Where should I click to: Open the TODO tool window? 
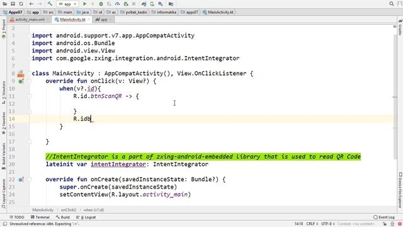coord(17,217)
